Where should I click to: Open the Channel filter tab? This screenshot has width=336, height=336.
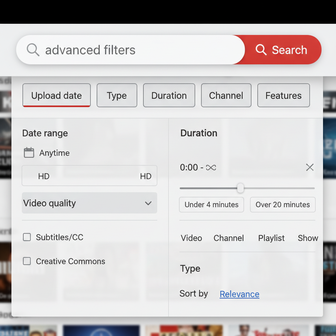coord(226,95)
